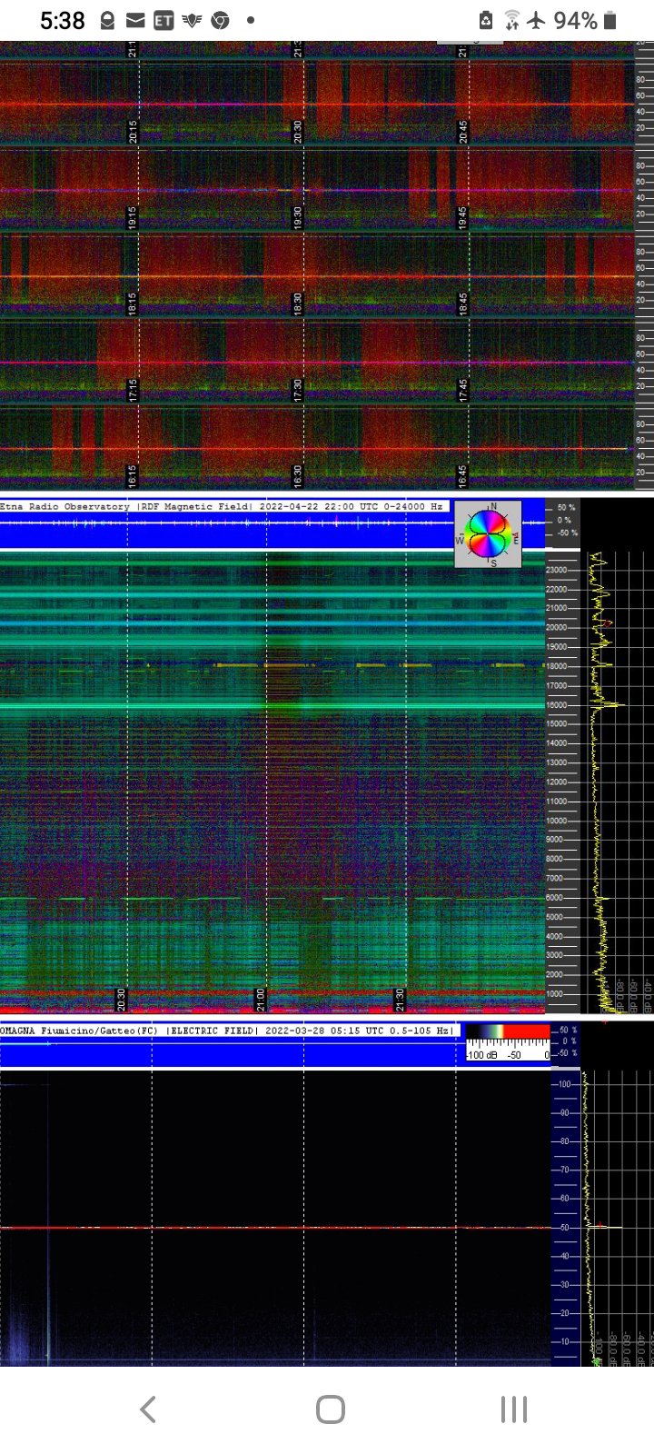This screenshot has height=1454, width=654.
Task: Tap the Chrome icon in status bar
Action: click(220, 21)
